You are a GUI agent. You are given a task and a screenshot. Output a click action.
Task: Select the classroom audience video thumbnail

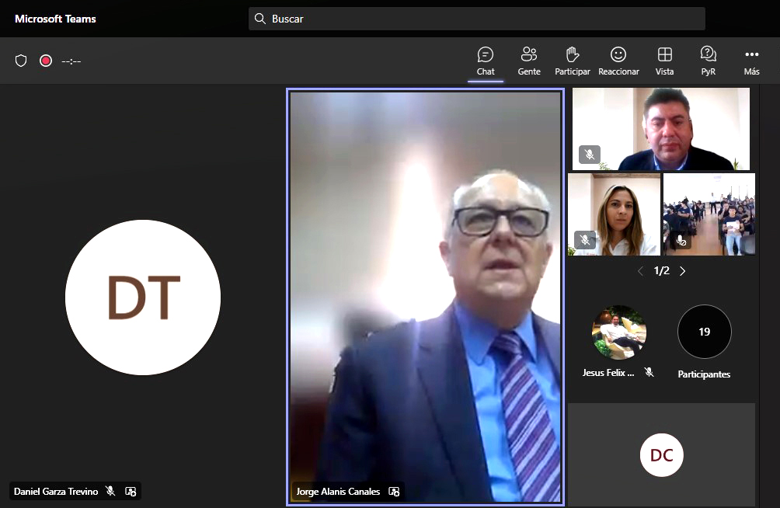pos(709,214)
